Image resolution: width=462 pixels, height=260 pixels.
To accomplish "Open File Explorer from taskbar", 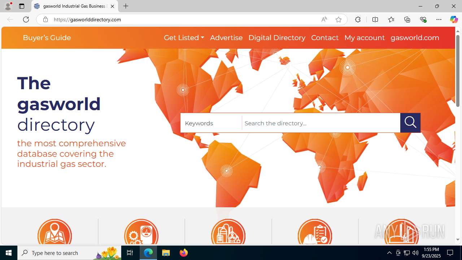I will point(166,253).
